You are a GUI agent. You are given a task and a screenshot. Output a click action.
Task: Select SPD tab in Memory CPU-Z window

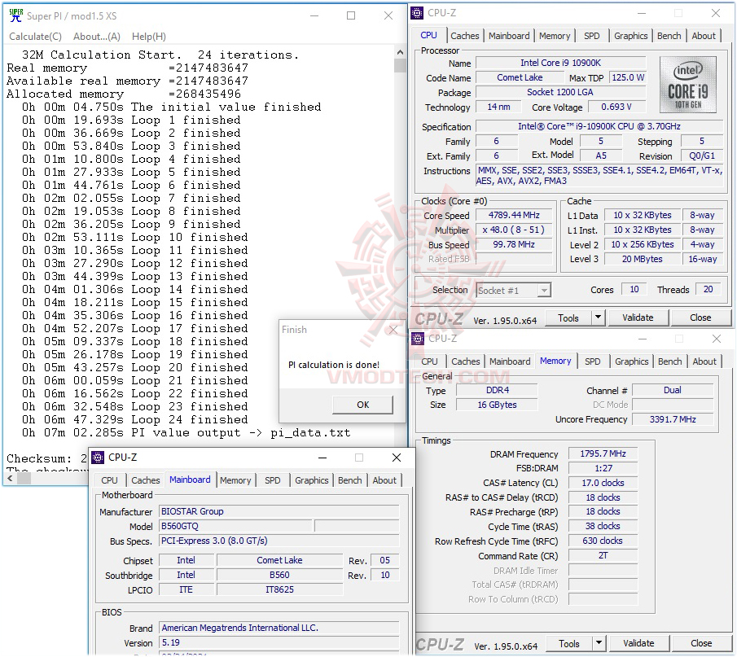pos(592,361)
